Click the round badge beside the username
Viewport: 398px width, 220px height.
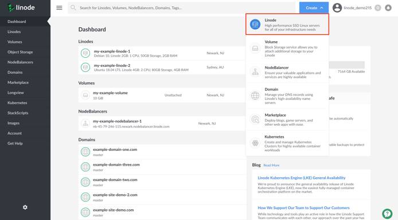click(378, 8)
